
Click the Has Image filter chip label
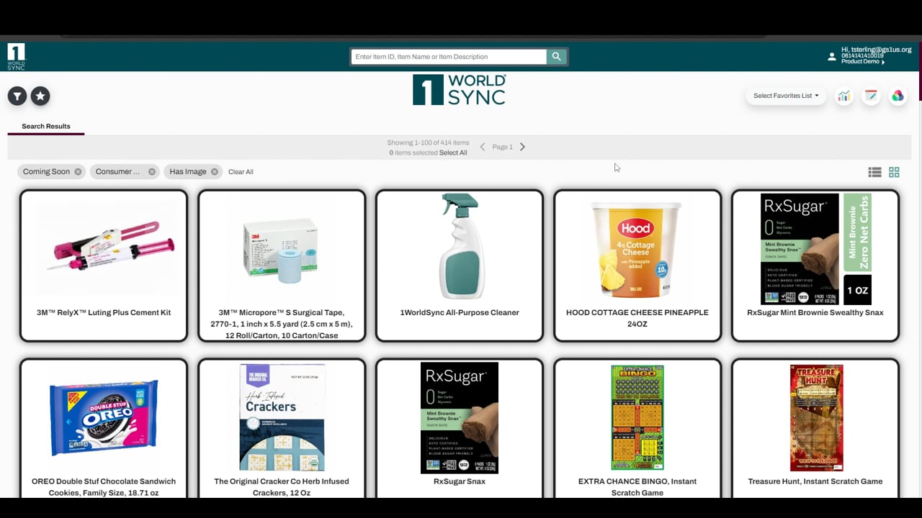click(188, 172)
